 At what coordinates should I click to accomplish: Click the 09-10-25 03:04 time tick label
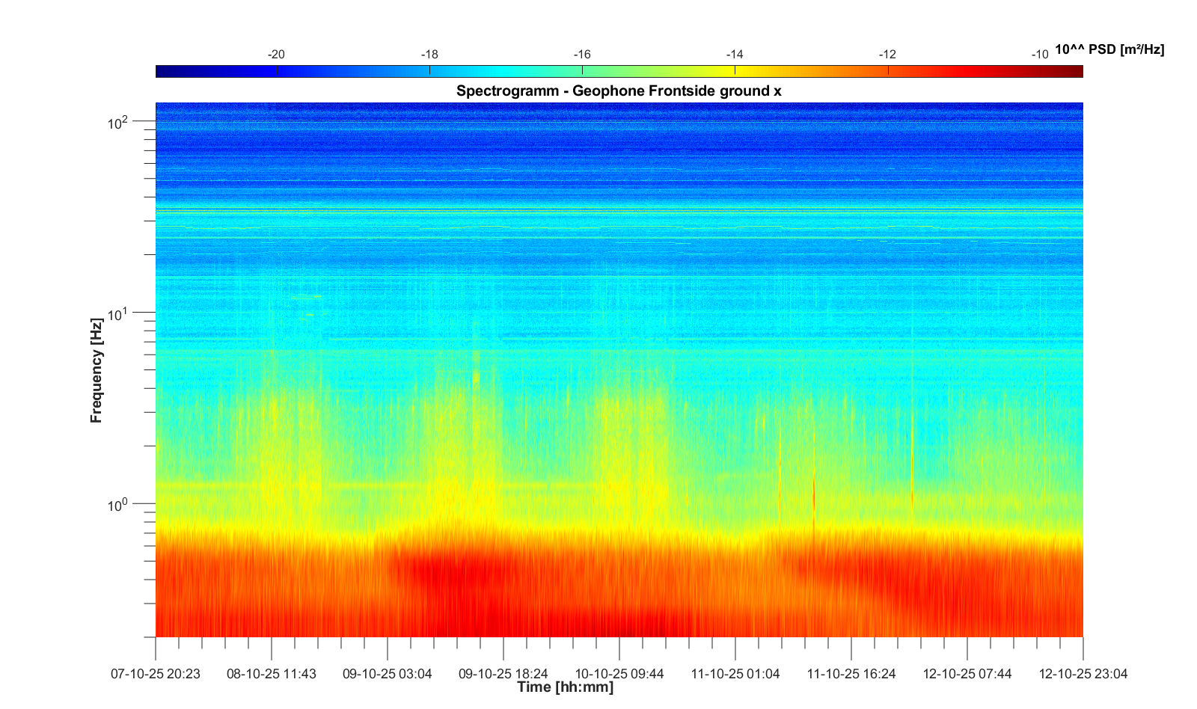click(388, 674)
